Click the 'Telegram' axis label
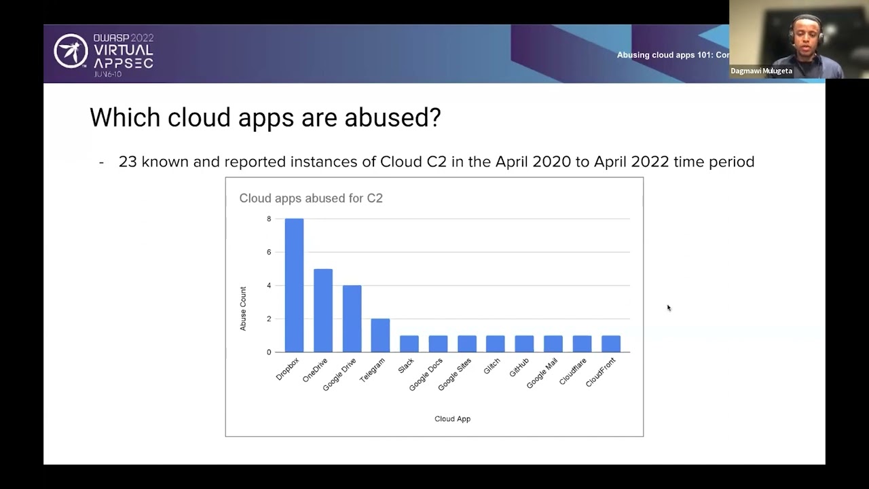Image resolution: width=869 pixels, height=489 pixels. tap(373, 369)
